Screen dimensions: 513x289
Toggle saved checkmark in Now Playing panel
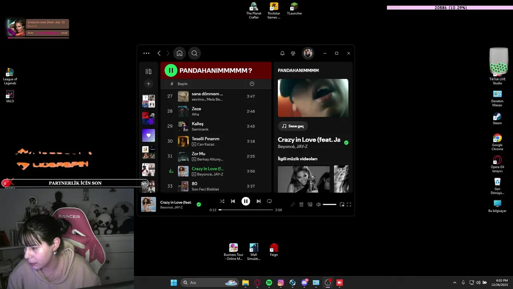coord(346,142)
